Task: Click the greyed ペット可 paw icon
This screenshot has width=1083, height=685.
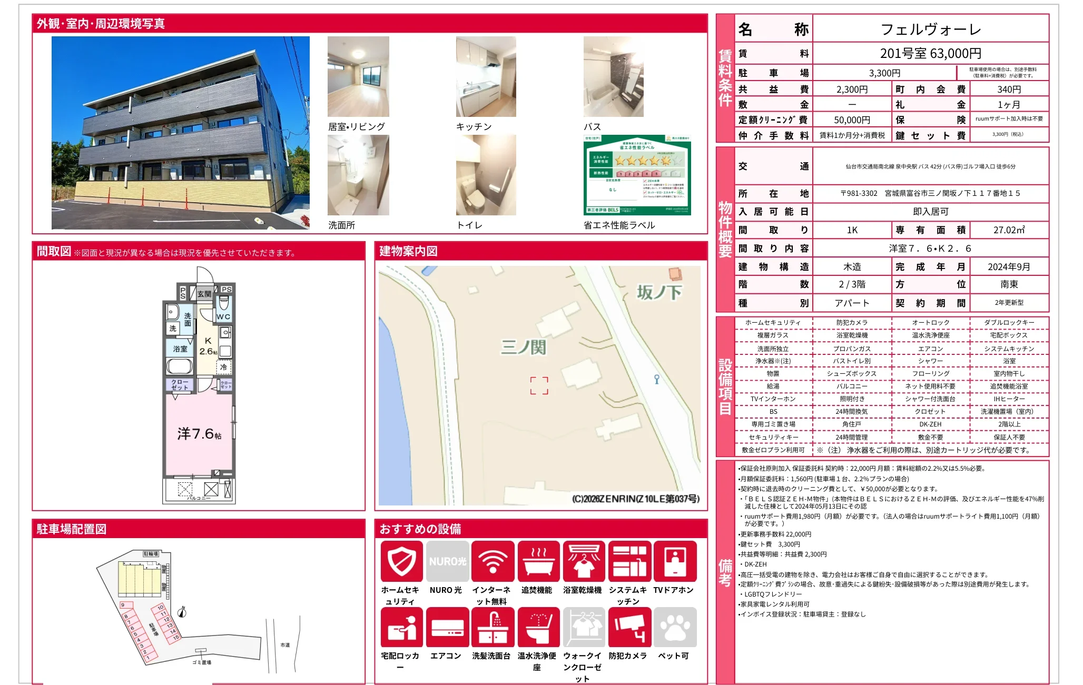Action: tap(675, 627)
